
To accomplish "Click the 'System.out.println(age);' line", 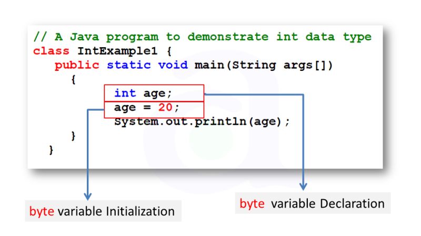I will pos(202,122).
